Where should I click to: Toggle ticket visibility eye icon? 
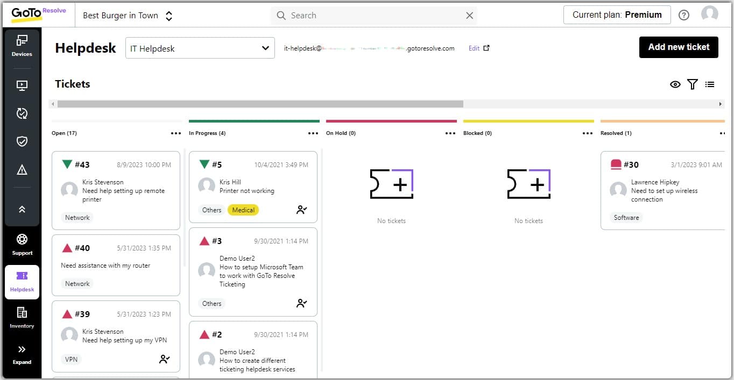click(675, 84)
